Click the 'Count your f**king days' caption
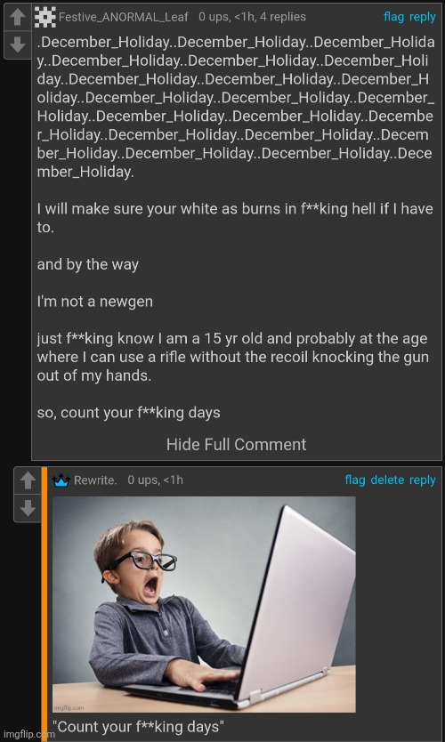This screenshot has height=742, width=445. (x=138, y=726)
